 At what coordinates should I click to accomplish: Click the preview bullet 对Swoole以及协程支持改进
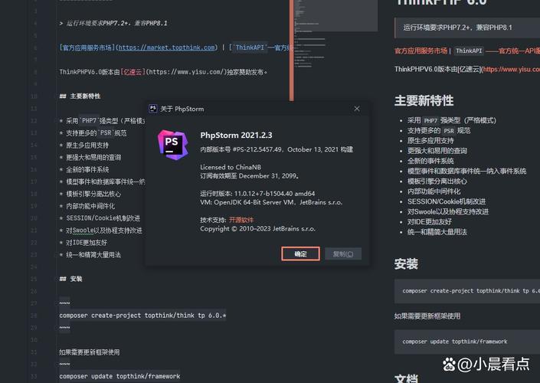[x=448, y=211]
